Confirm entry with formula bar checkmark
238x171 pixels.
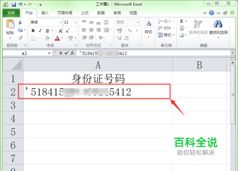(67, 53)
